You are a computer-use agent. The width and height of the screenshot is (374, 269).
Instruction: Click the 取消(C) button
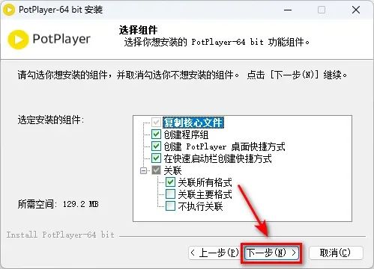pos(336,253)
